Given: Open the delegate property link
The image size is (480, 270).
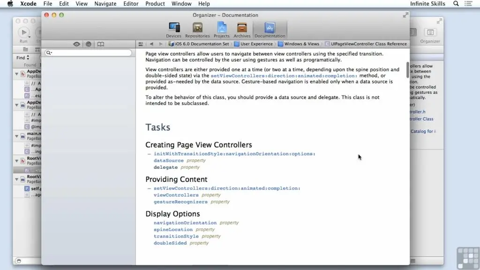Looking at the screenshot, I should point(165,167).
